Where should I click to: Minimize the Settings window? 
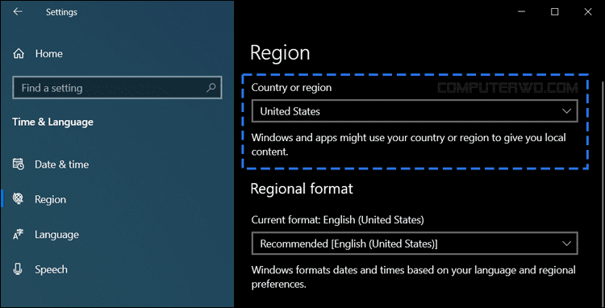click(521, 12)
